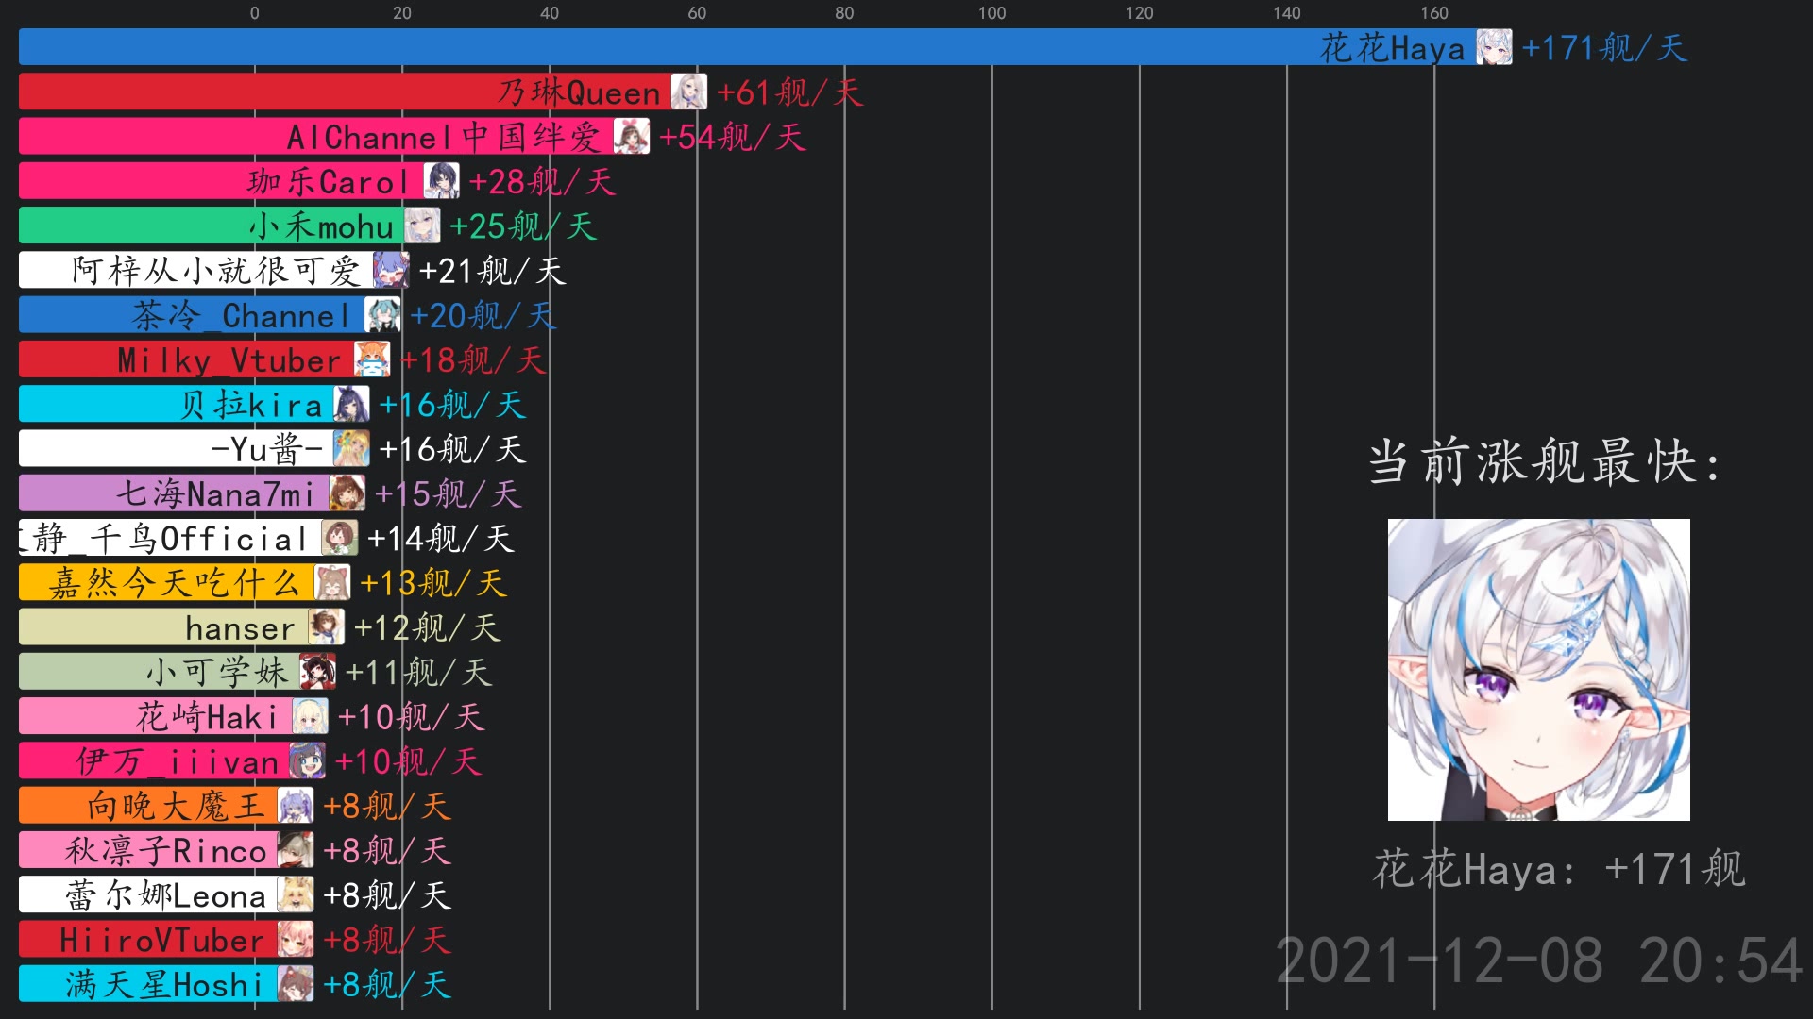Click the 千鸟Official avatar icon
This screenshot has height=1019, width=1813.
click(340, 538)
